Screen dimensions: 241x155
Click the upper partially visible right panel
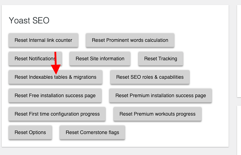tap(239, 51)
